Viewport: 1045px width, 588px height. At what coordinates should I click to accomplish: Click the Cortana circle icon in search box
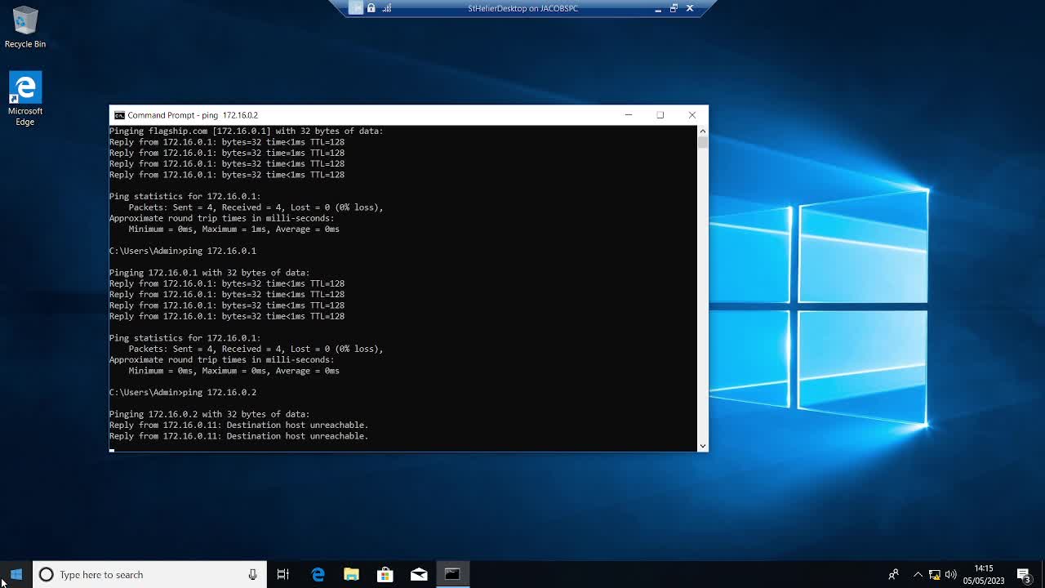47,575
